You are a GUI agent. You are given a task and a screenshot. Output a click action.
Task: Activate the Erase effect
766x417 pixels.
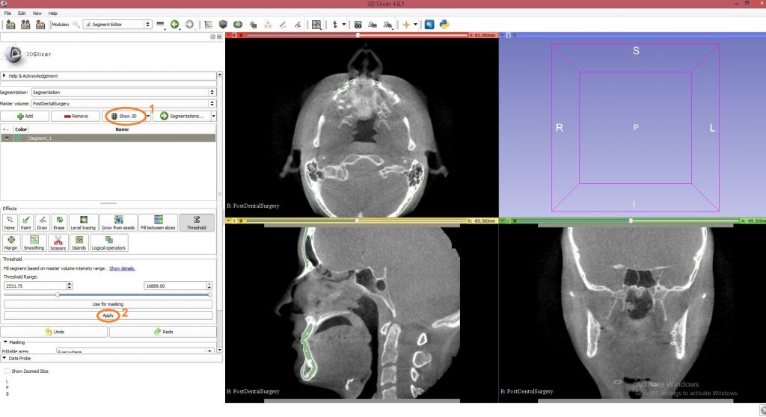click(59, 222)
